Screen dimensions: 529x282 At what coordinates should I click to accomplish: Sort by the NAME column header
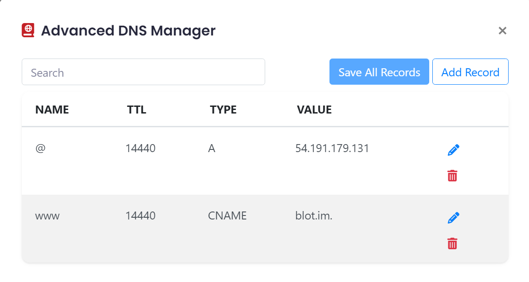[52, 110]
